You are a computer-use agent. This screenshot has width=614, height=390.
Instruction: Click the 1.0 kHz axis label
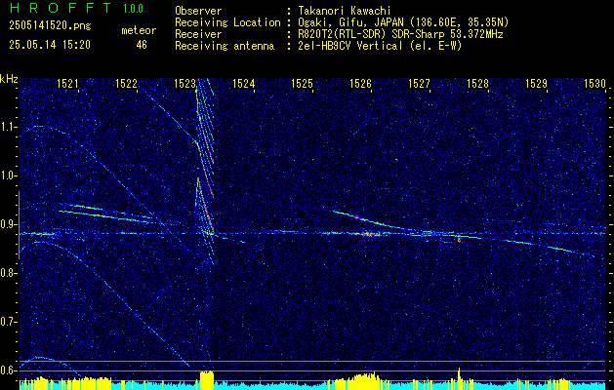click(x=8, y=175)
